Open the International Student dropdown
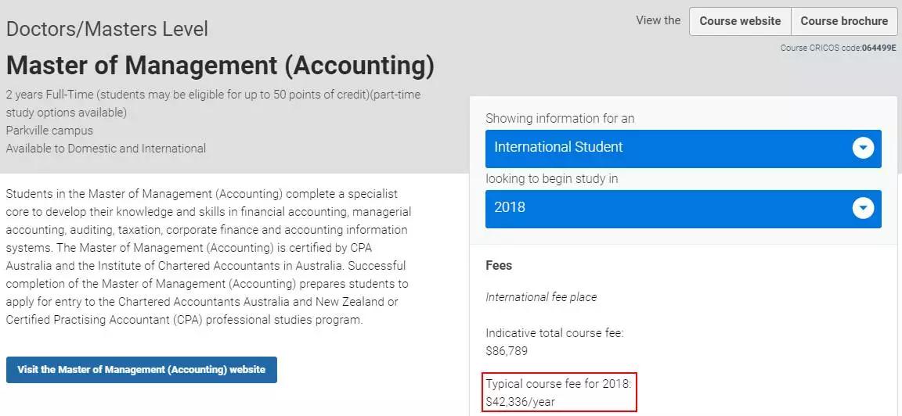The width and height of the screenshot is (902, 416). [666, 148]
